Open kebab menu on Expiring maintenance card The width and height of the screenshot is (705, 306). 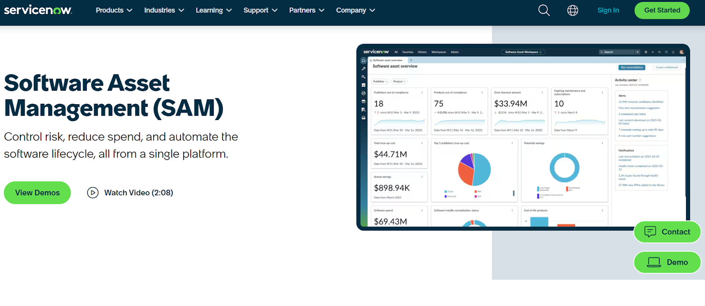(x=602, y=92)
